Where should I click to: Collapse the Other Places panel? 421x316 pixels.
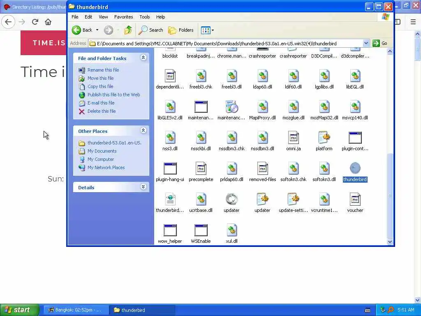[143, 130]
